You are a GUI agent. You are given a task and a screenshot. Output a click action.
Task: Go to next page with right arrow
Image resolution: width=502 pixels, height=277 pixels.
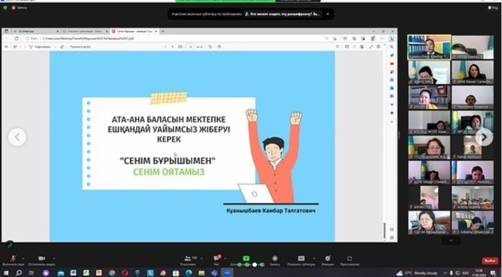[x=484, y=137]
